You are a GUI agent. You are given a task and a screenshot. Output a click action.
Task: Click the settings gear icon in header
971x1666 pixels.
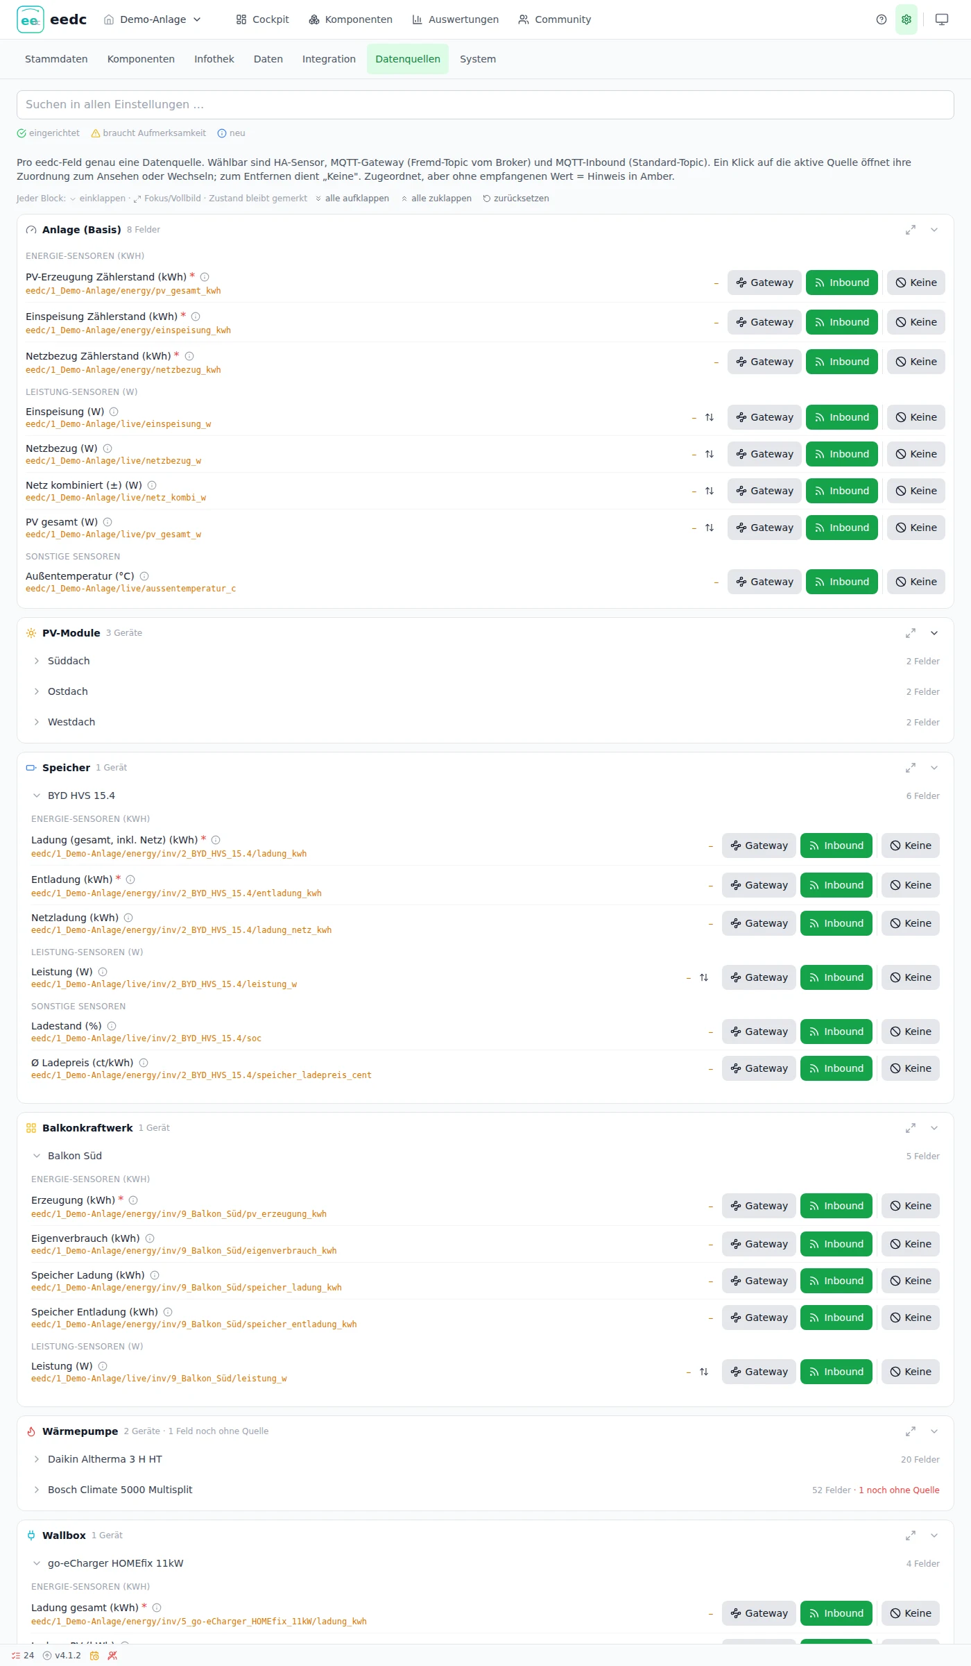tap(906, 19)
